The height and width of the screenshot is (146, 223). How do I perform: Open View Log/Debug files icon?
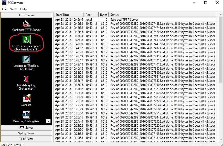tap(26, 115)
